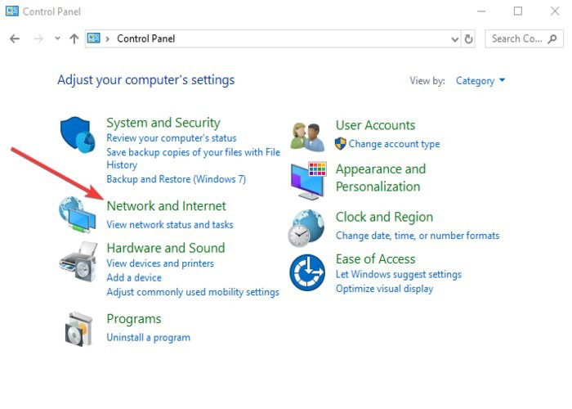Open View devices and printers
Screen dimensions: 572x409
(x=160, y=263)
